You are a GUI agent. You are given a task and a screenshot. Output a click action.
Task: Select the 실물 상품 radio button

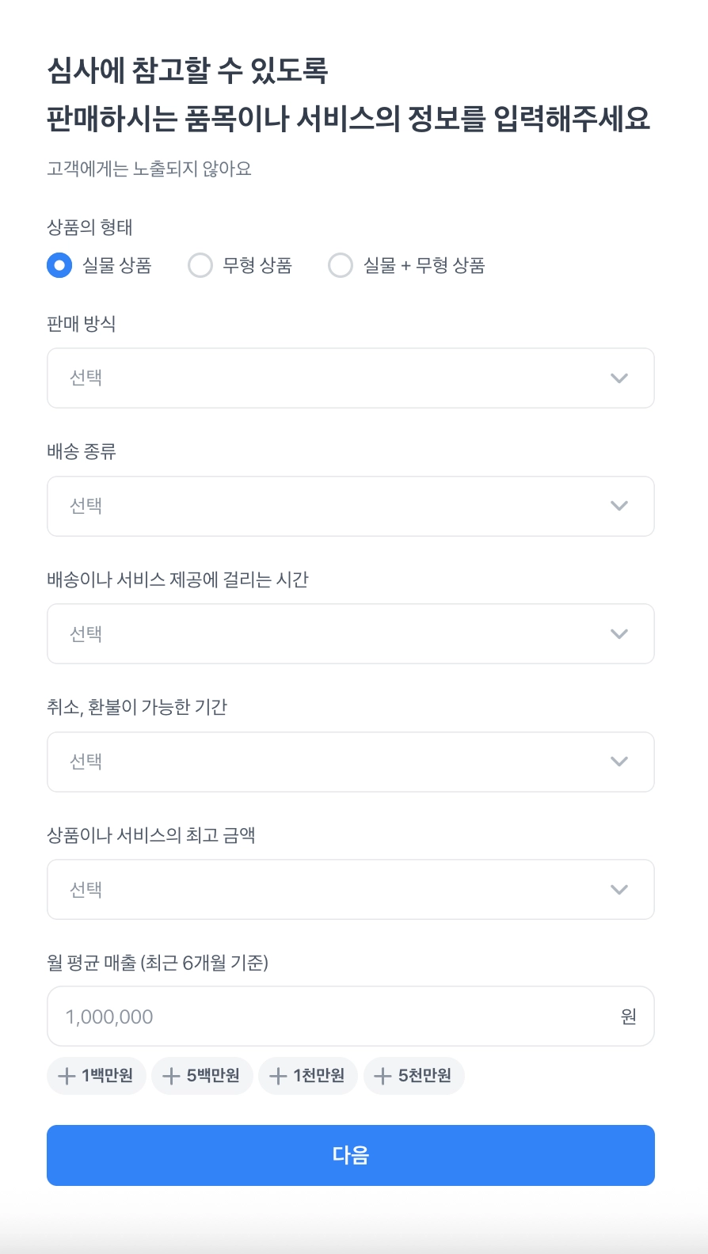[x=59, y=265]
